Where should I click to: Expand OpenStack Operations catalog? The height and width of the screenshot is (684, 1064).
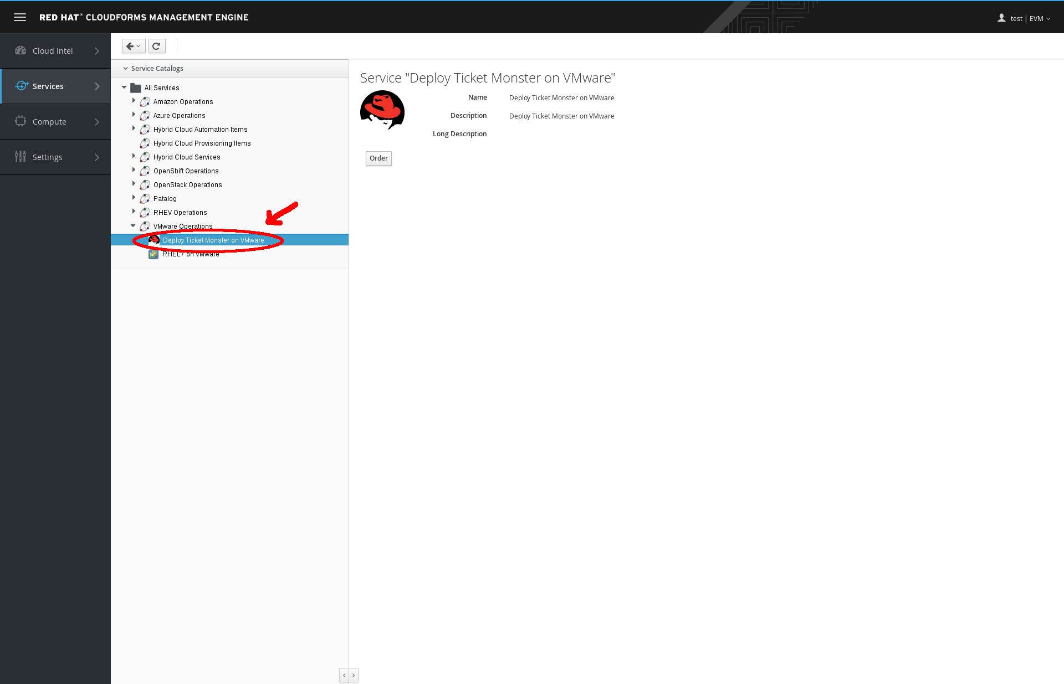[x=134, y=184]
